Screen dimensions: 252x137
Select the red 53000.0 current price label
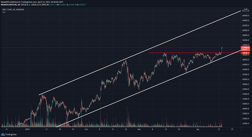coord(245,48)
